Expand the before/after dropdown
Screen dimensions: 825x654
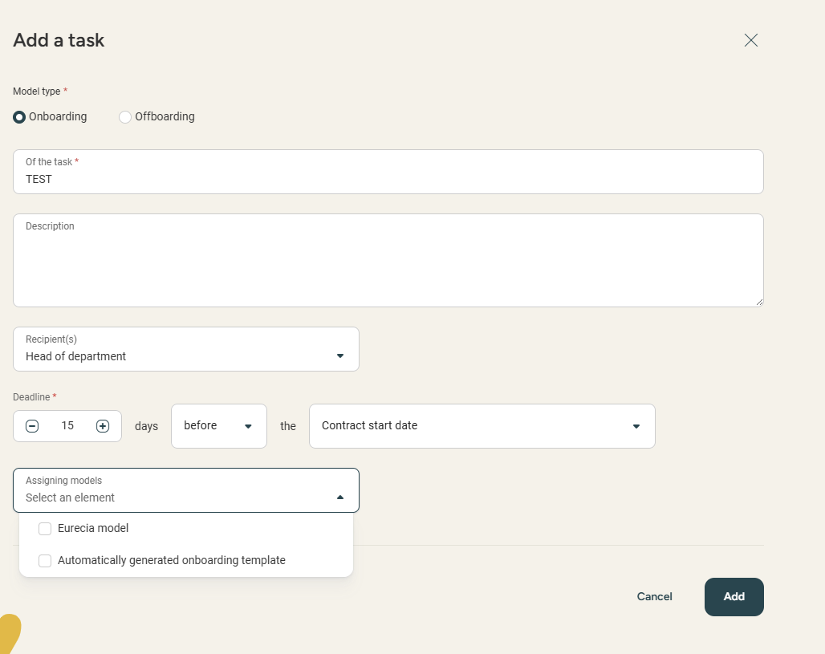[218, 426]
